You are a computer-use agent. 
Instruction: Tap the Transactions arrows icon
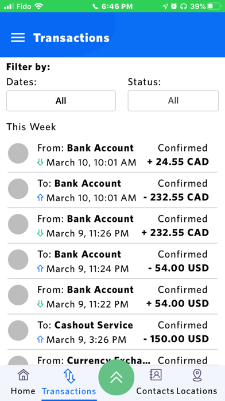(69, 376)
